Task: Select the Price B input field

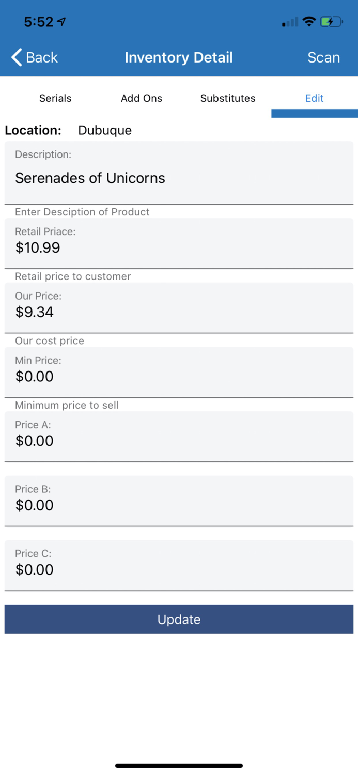Action: [x=179, y=505]
